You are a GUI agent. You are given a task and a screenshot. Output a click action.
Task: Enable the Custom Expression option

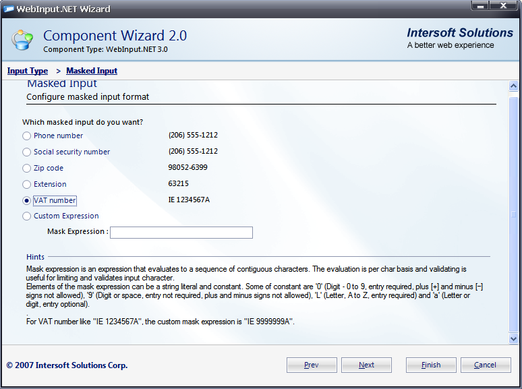click(x=27, y=216)
